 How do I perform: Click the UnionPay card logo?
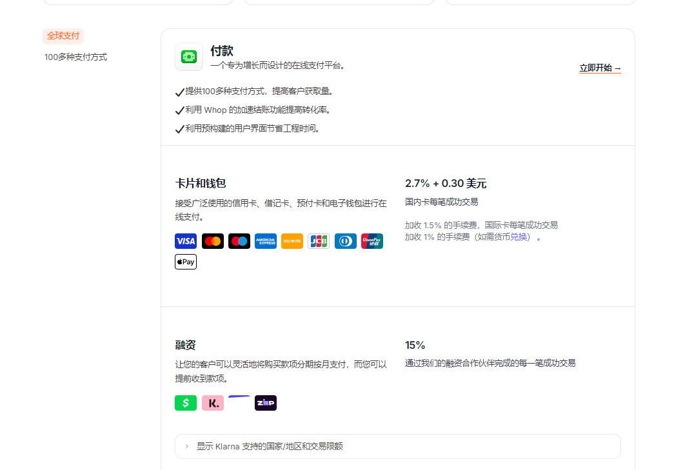372,241
